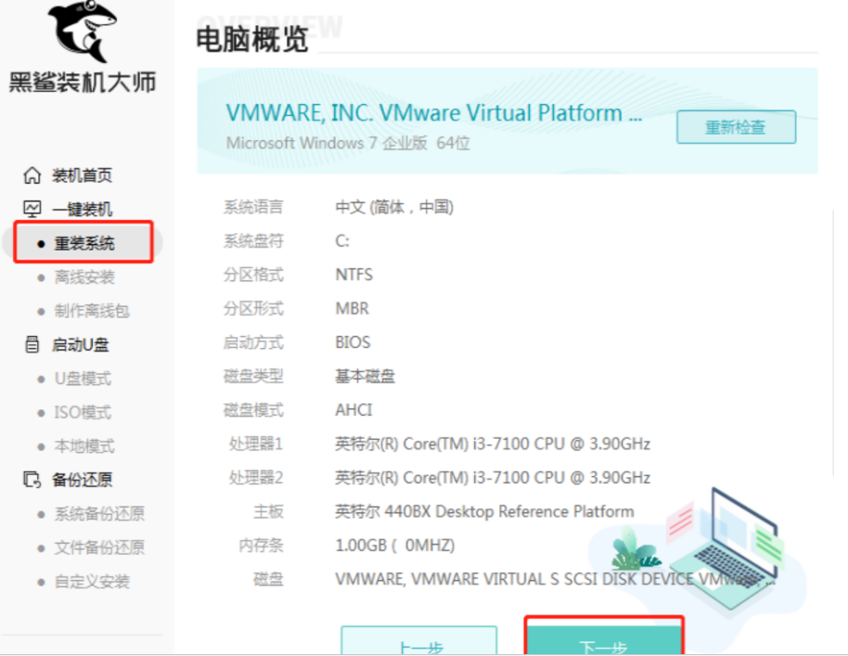Click the Microsoft Windows 7 企业版 64位 text
Screen dimensions: 848x656
[348, 143]
